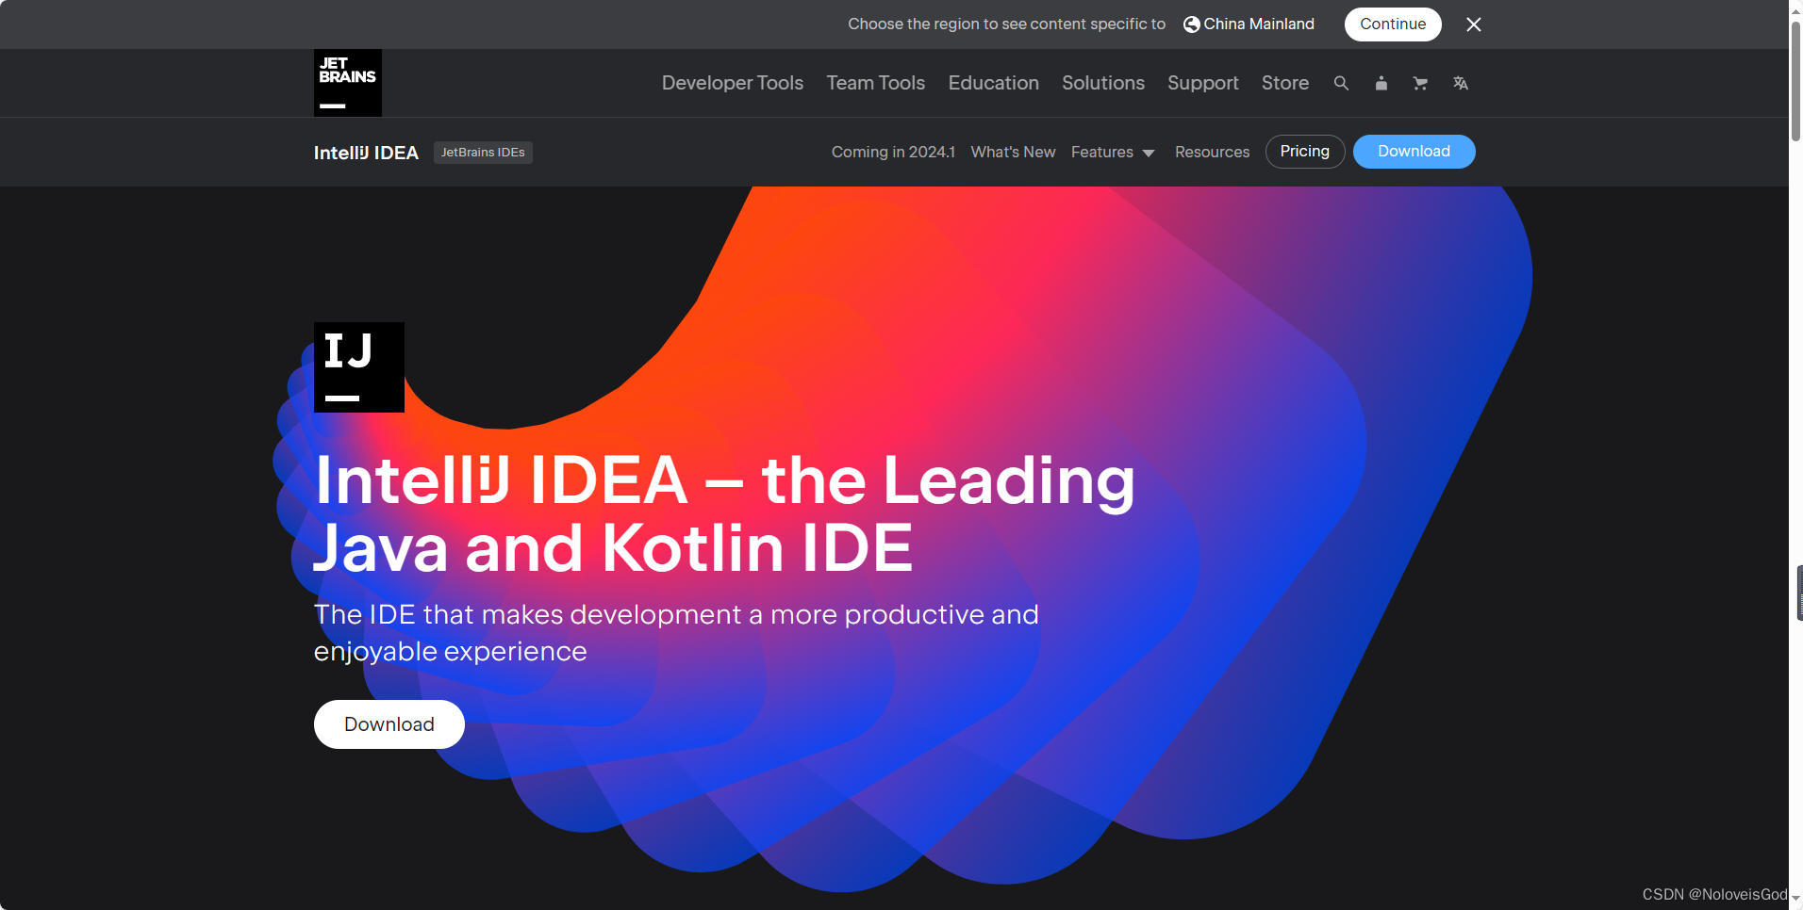
Task: Open the Team Tools menu
Action: coord(876,83)
